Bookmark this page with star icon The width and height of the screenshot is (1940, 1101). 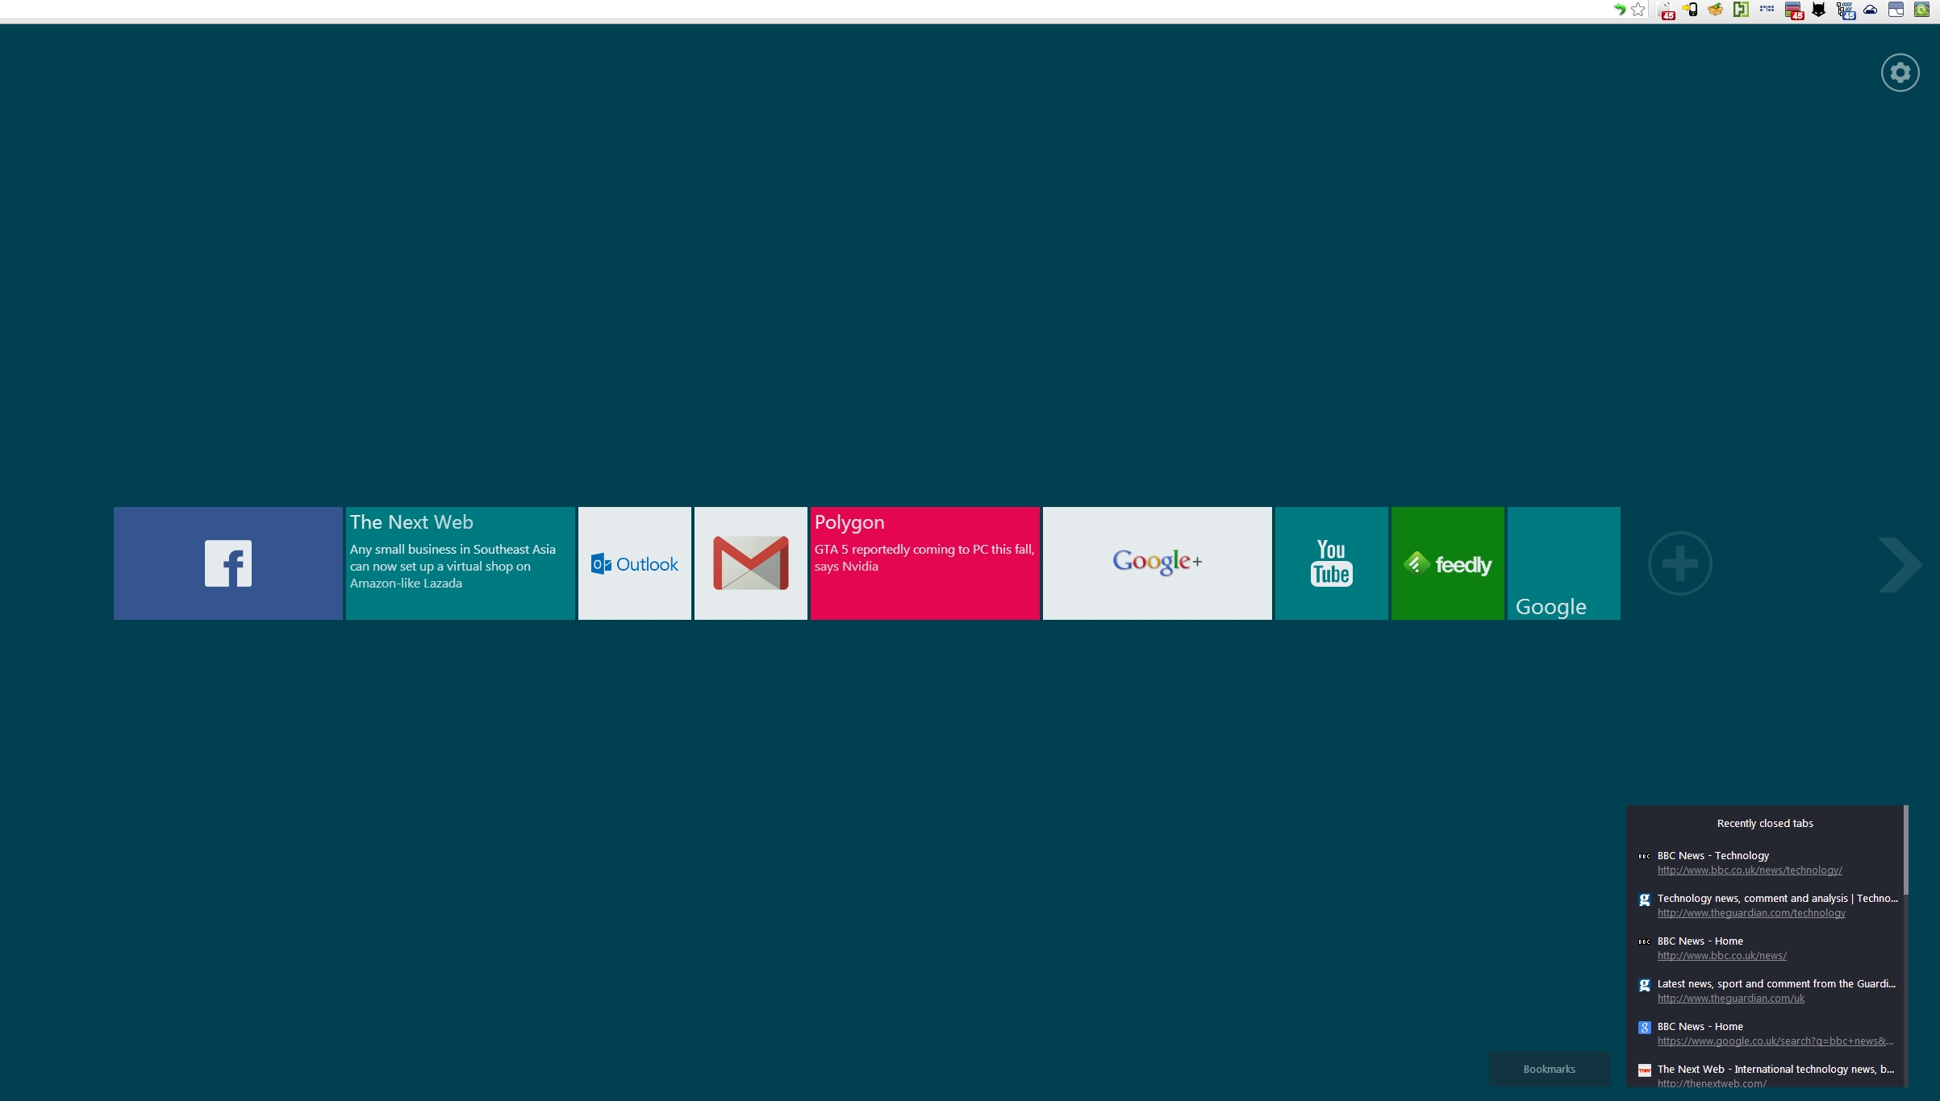[x=1638, y=10]
